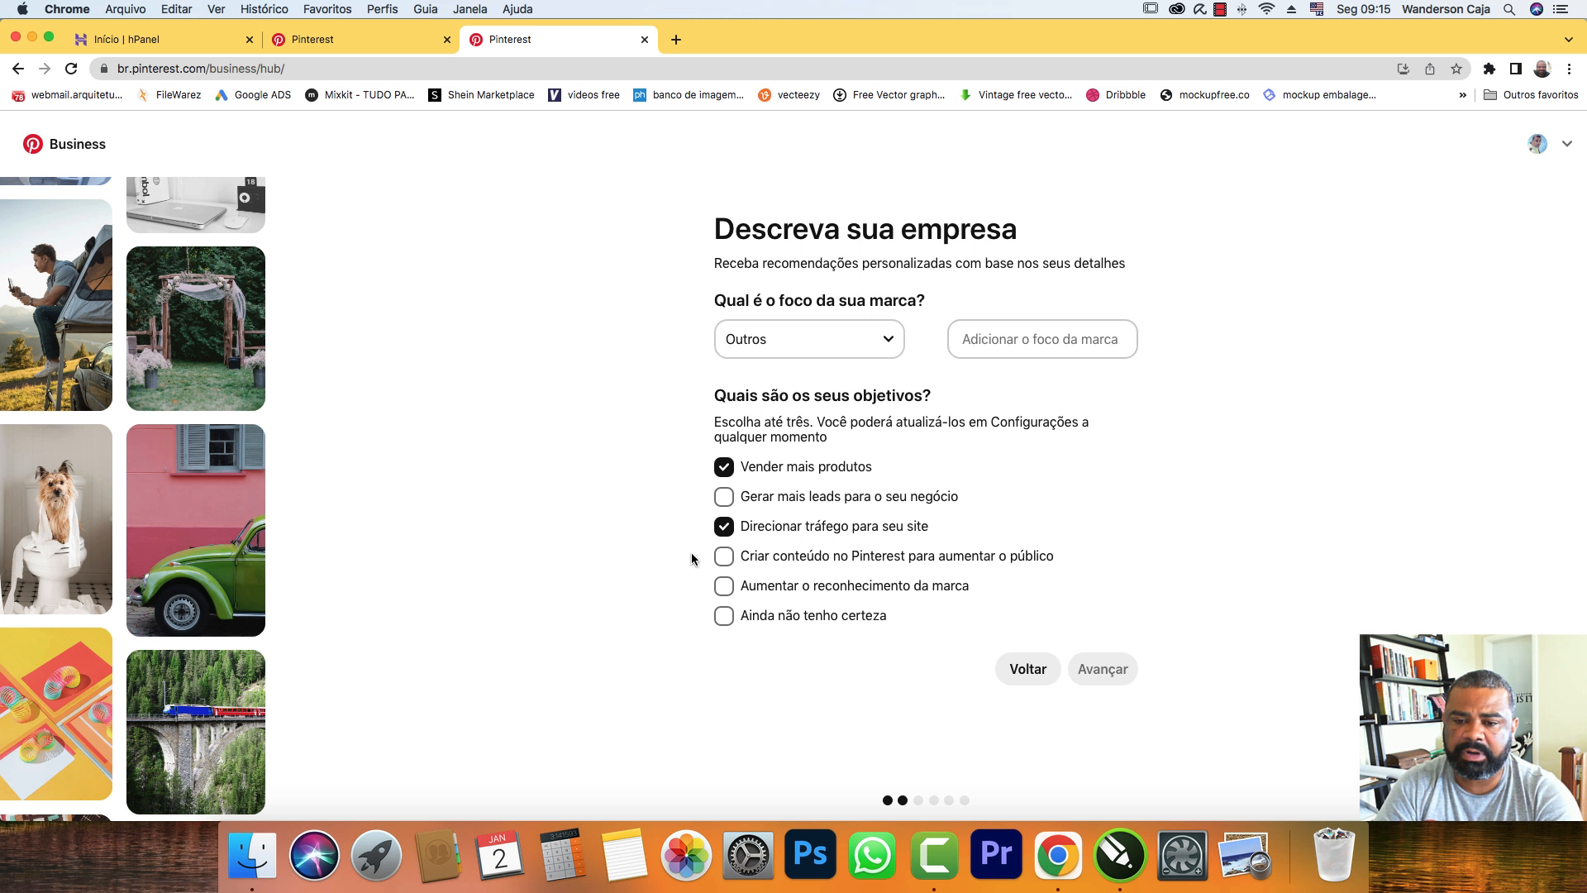Open the Histórico menu

tap(264, 9)
